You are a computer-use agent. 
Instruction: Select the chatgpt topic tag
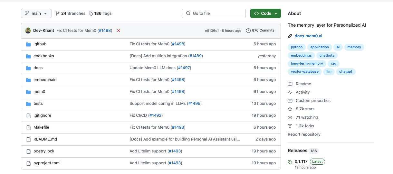pos(346,72)
